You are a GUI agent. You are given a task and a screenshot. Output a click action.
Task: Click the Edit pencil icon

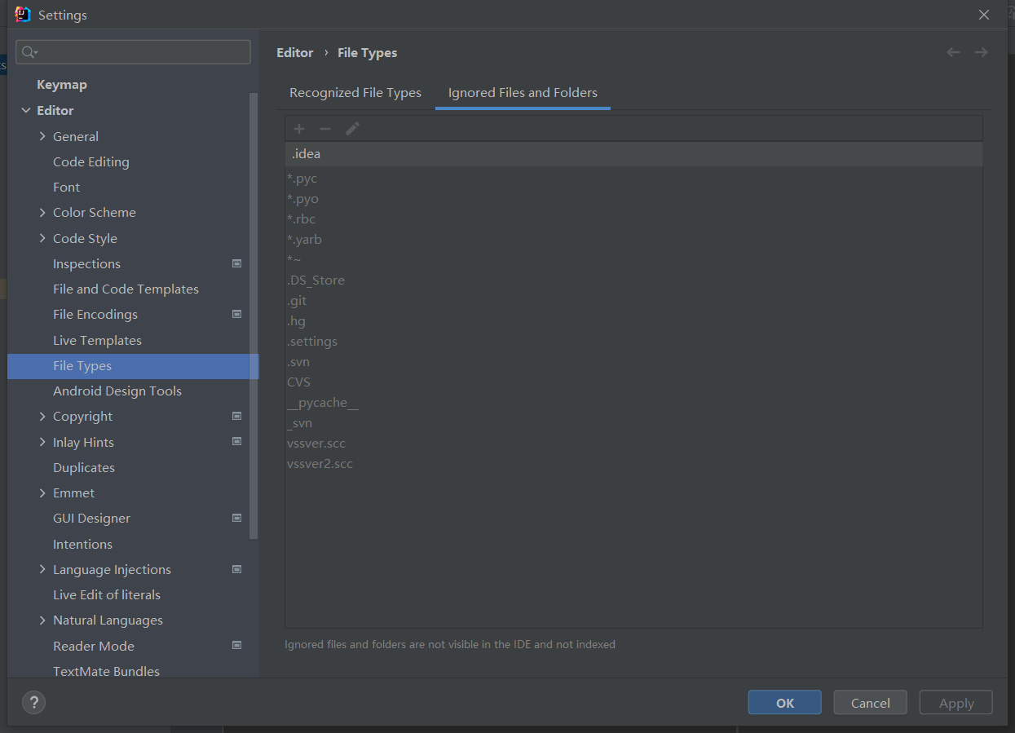point(352,129)
